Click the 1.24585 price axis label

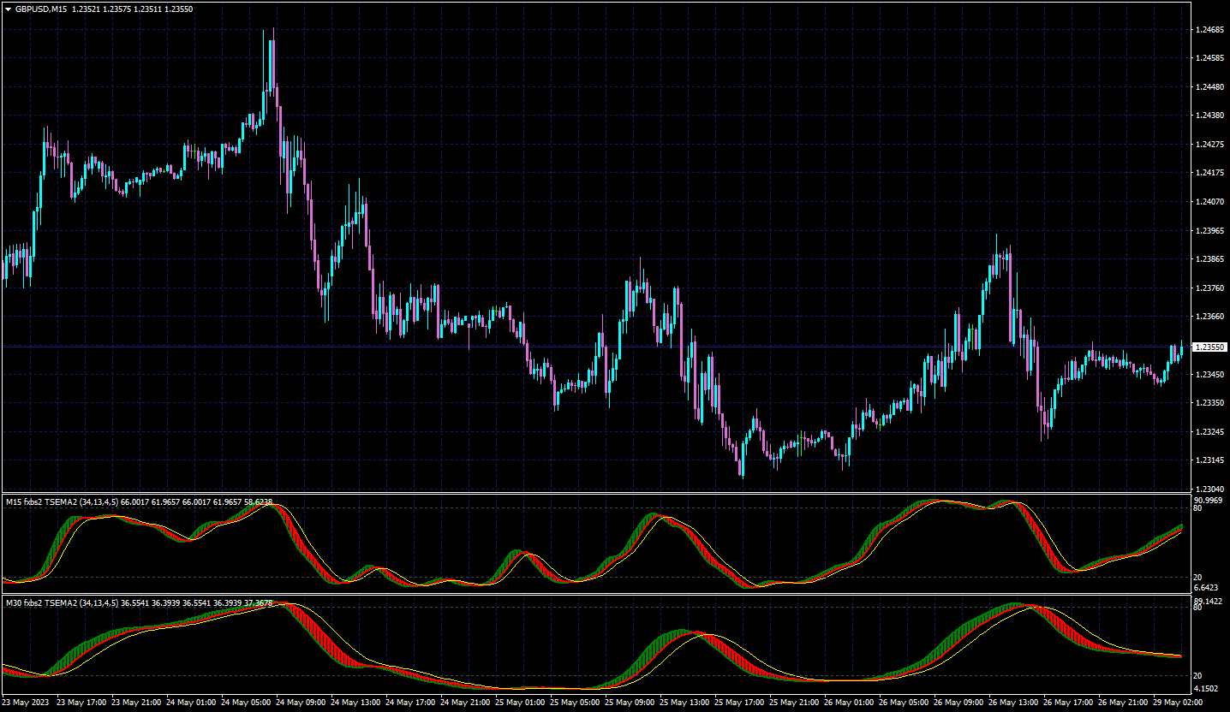pyautogui.click(x=1209, y=58)
